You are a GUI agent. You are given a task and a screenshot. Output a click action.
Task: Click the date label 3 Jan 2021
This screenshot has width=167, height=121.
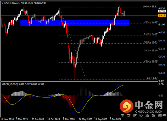click(115, 119)
